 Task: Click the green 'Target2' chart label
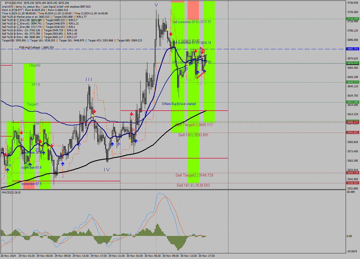[x=35, y=65]
